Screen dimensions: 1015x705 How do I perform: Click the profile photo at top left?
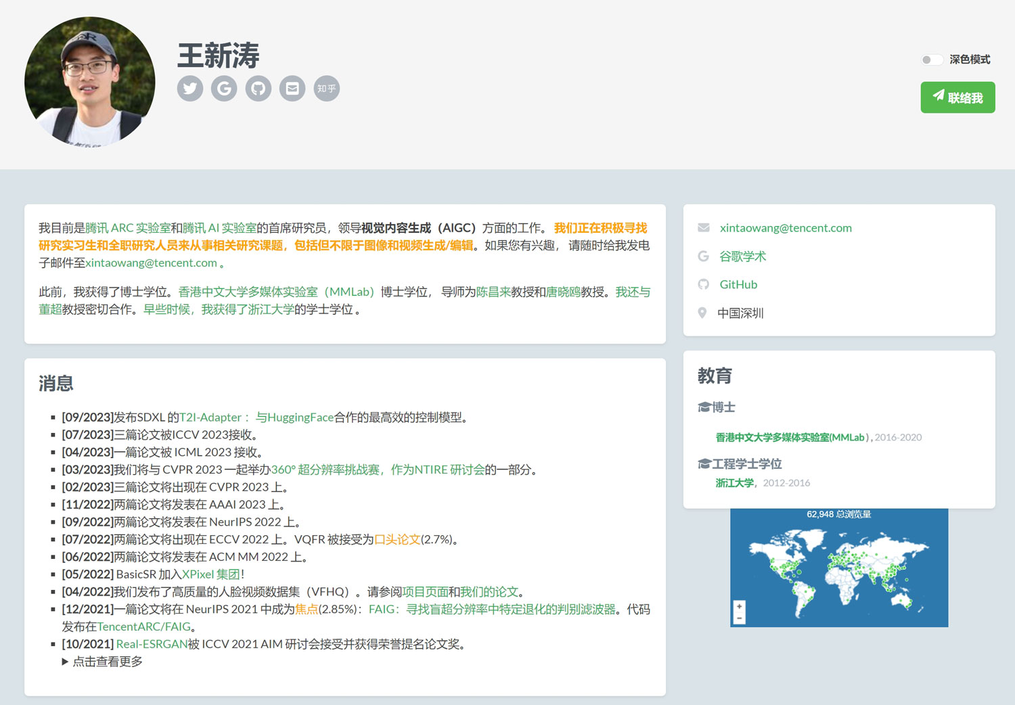click(x=90, y=83)
